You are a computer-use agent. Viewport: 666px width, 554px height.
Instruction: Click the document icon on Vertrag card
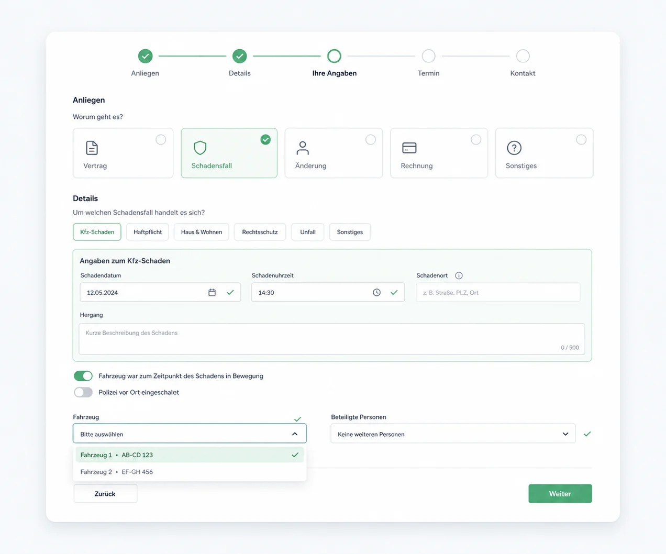coord(92,148)
